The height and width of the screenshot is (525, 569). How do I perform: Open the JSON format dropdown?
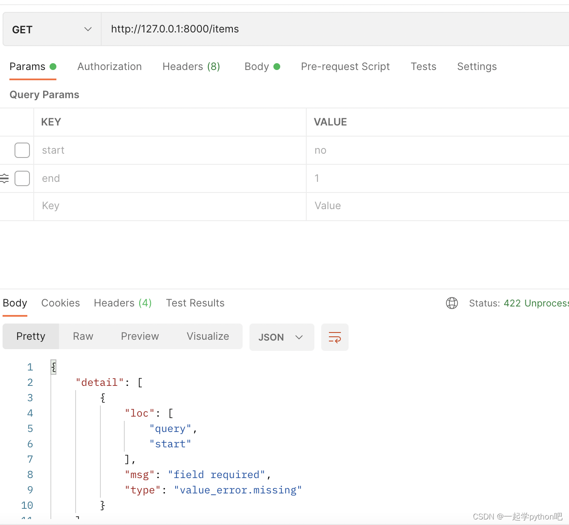coord(282,337)
